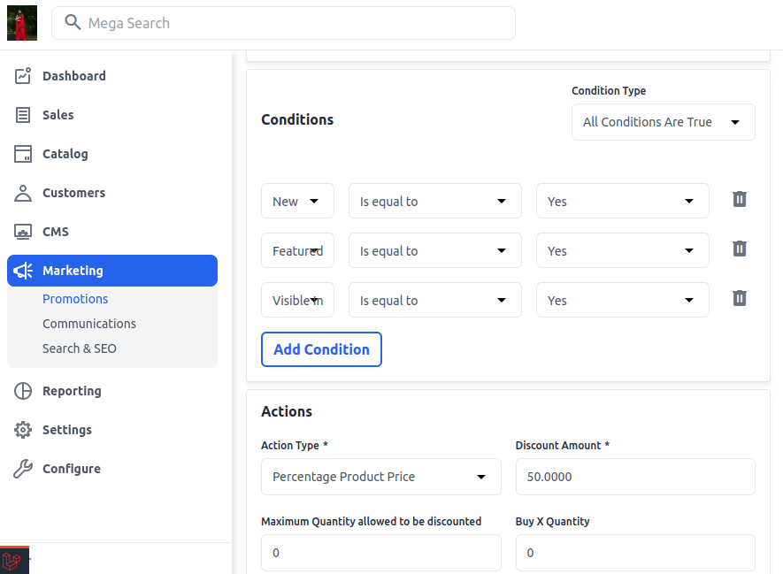Open Search & SEO submenu link
783x574 pixels.
click(80, 348)
